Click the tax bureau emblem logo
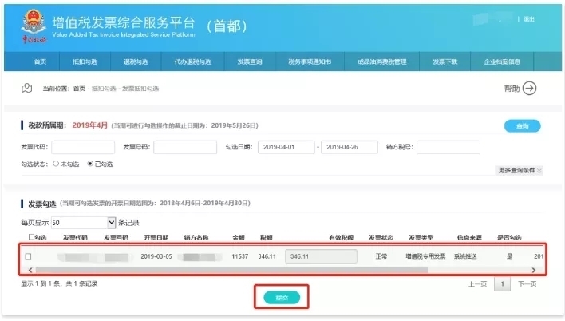Viewport: 565px width, 321px height. [34, 26]
